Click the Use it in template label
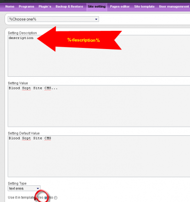Screen dimensions: 190x202 tap(21, 197)
